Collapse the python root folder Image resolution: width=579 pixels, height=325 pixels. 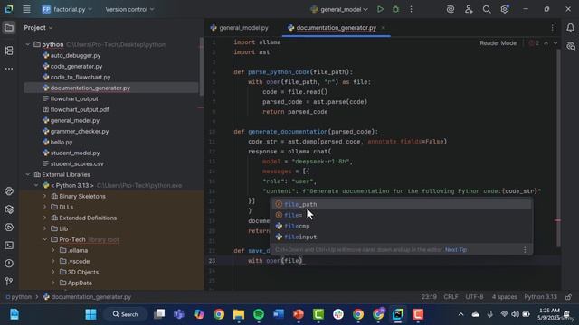(x=28, y=44)
